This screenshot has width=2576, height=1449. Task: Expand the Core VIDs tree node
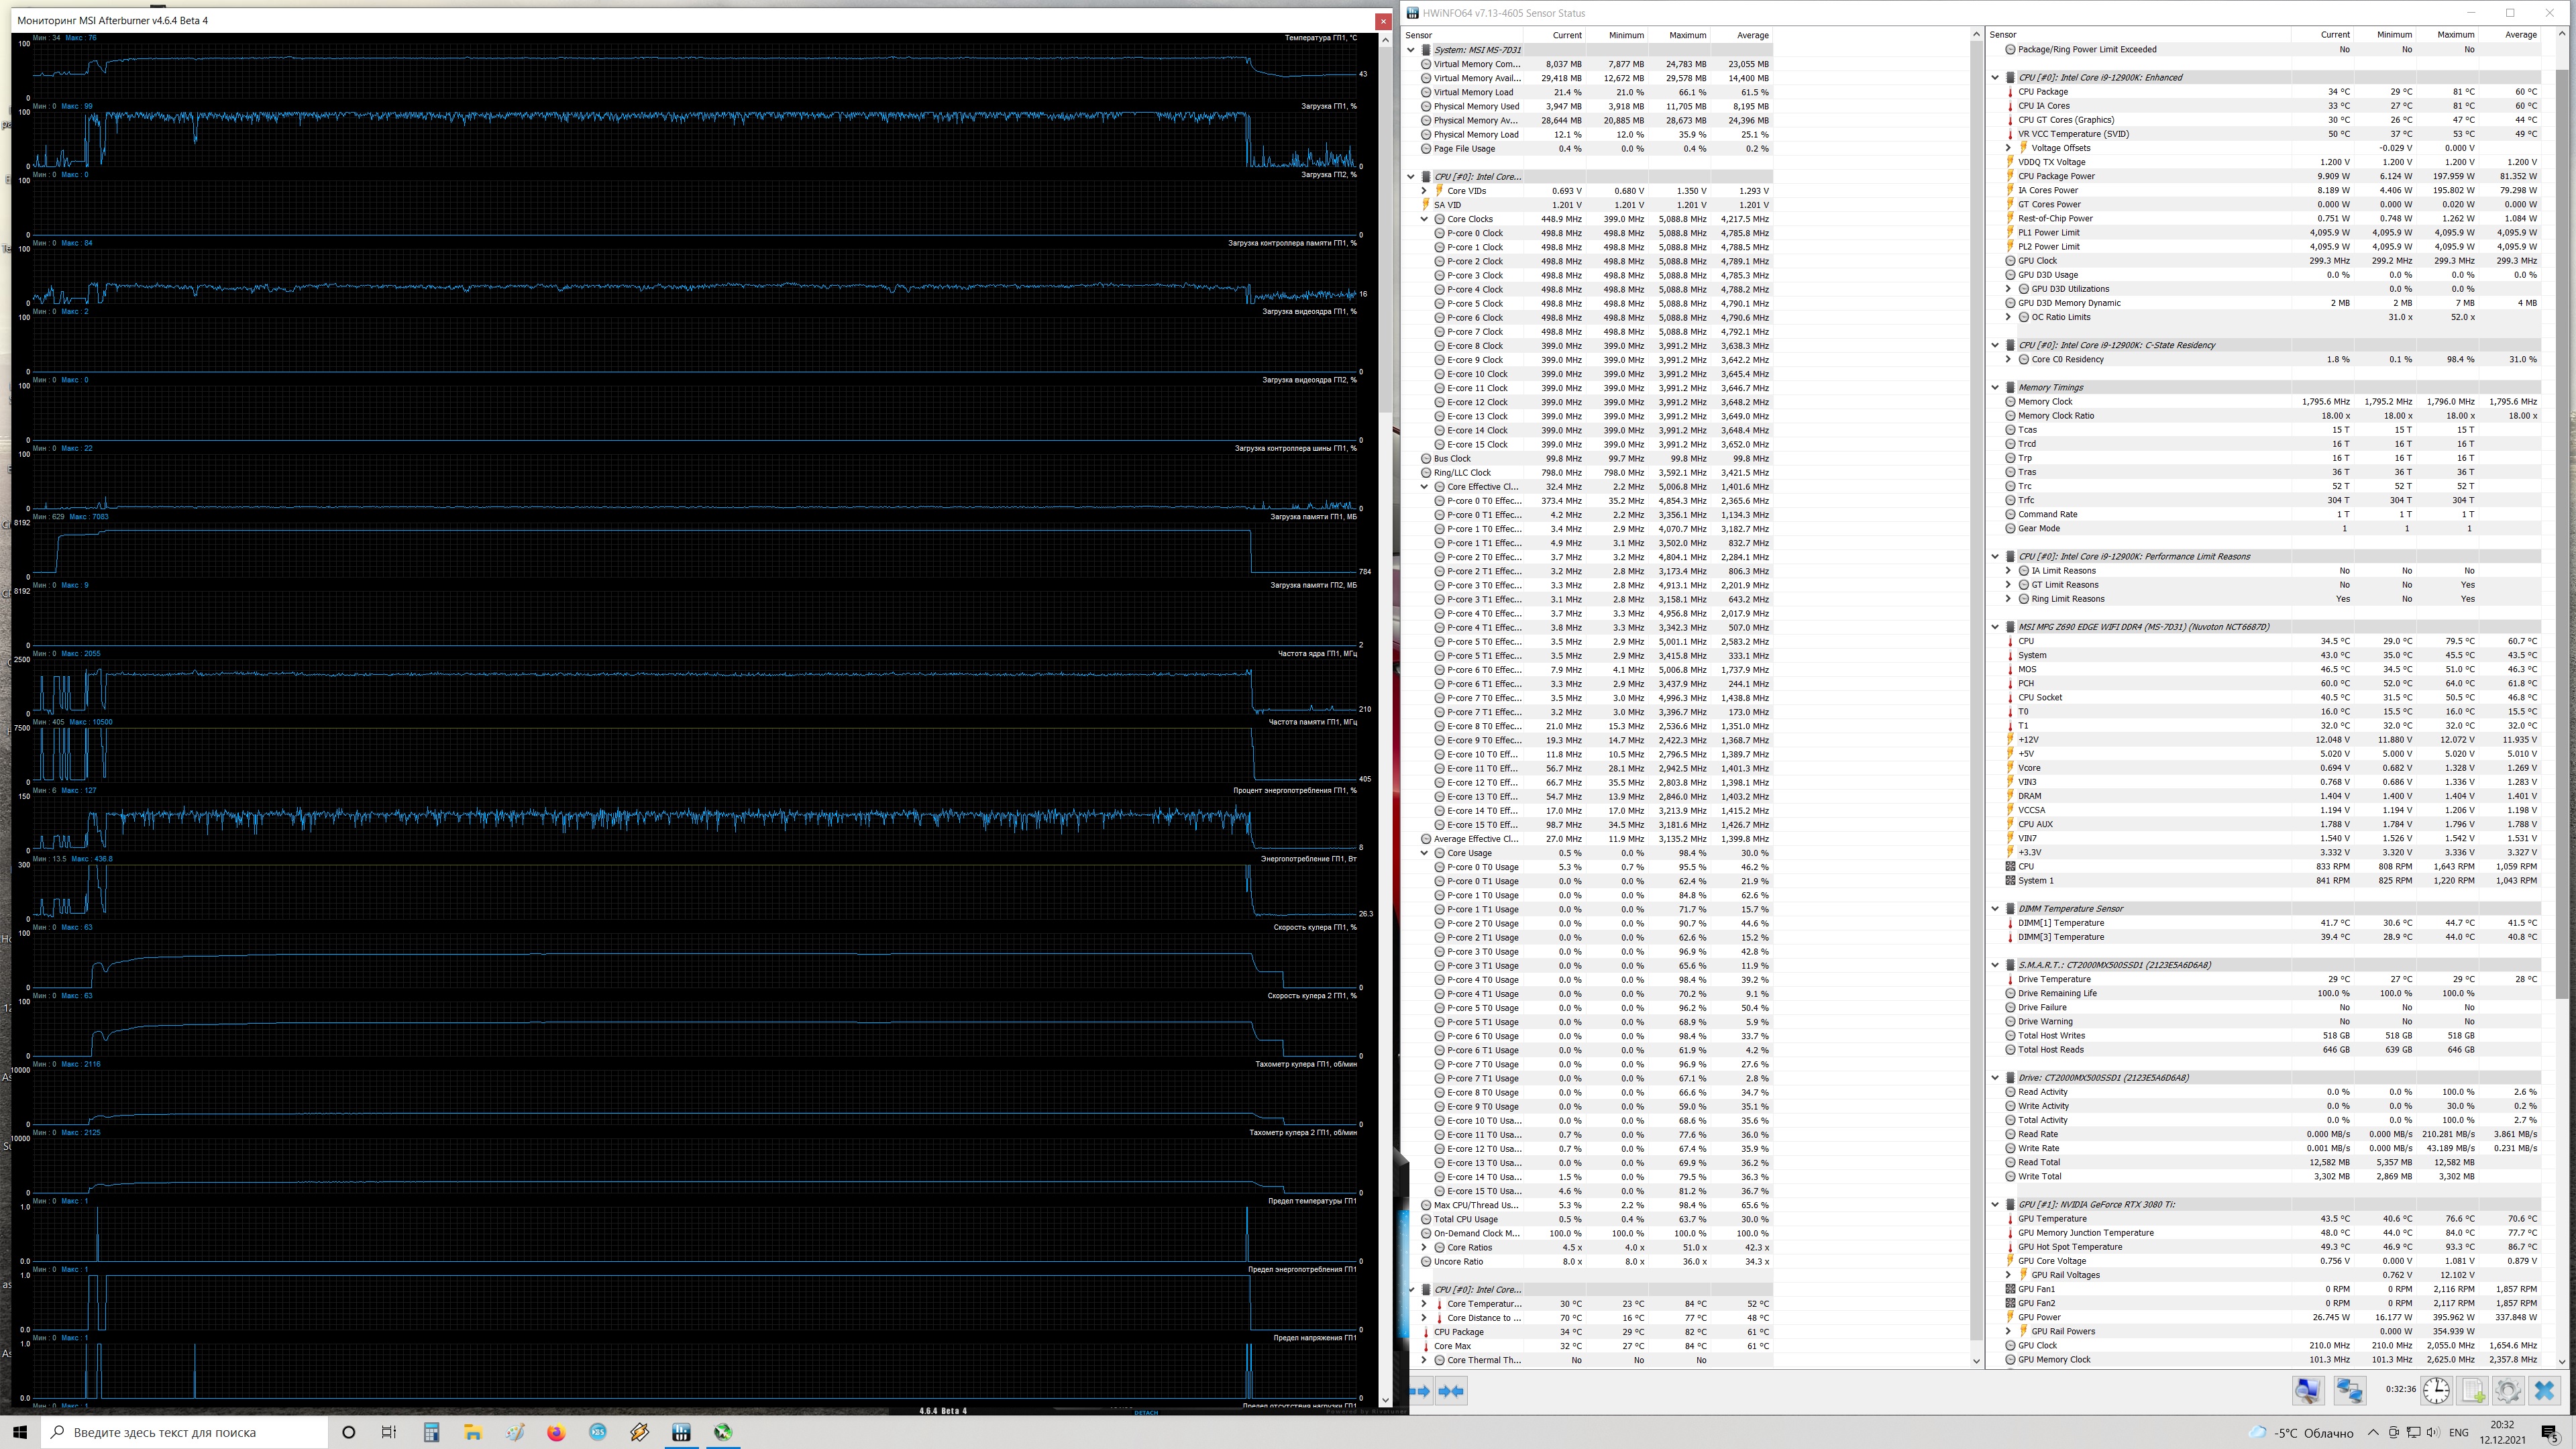tap(1424, 191)
